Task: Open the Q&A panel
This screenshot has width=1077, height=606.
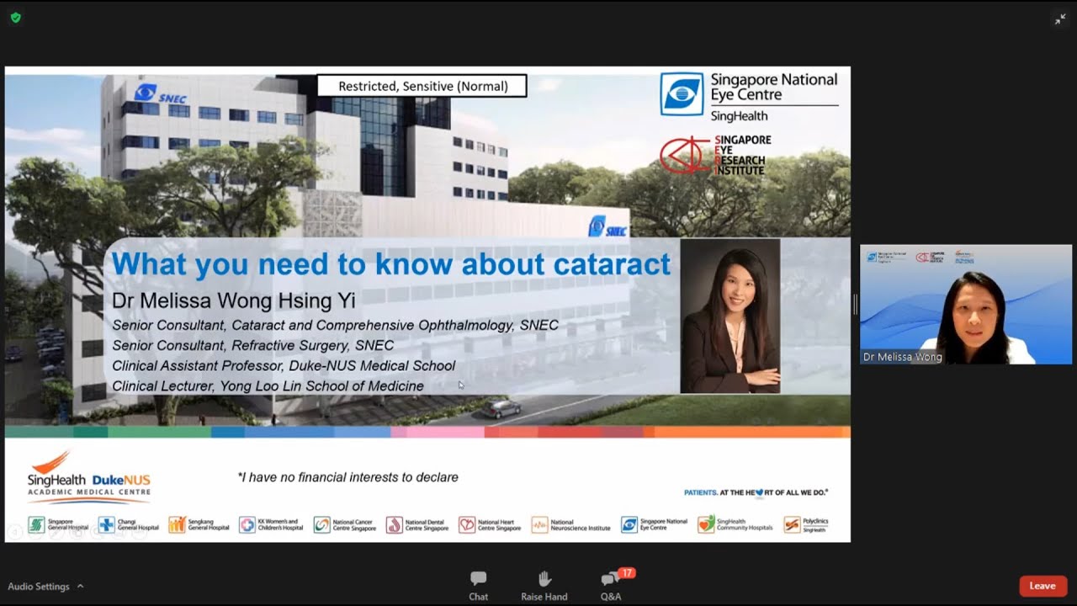Action: (612, 585)
